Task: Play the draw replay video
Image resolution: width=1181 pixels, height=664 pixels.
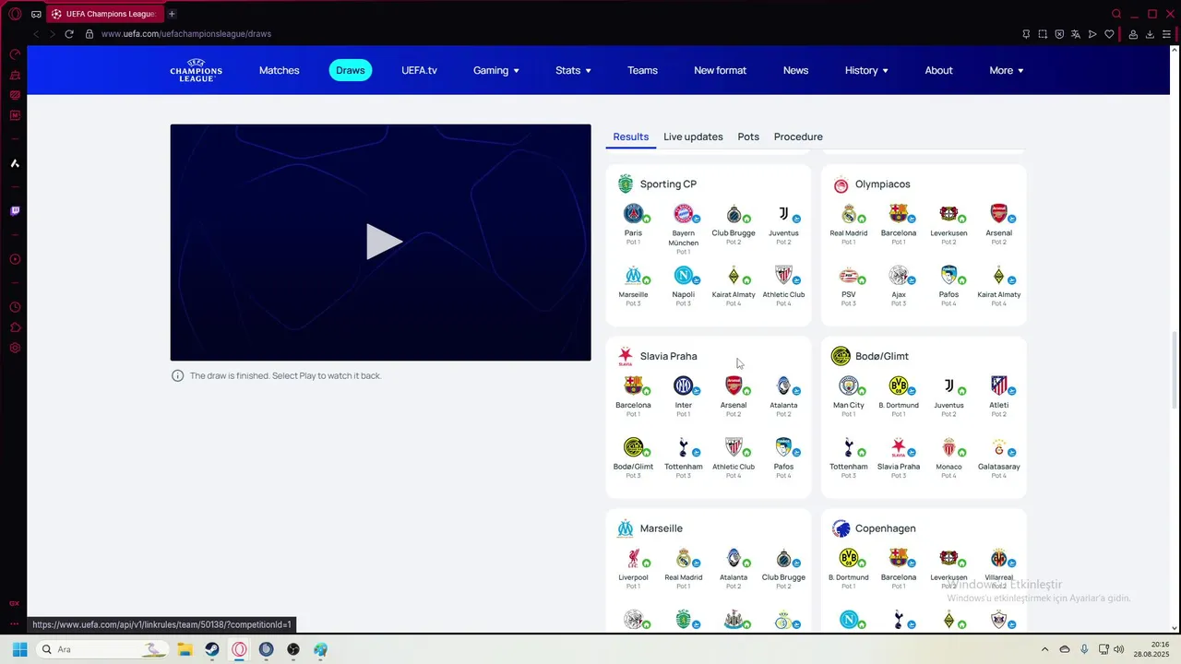Action: 384,242
